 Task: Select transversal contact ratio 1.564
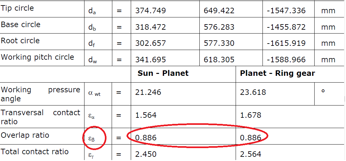[x=146, y=115]
